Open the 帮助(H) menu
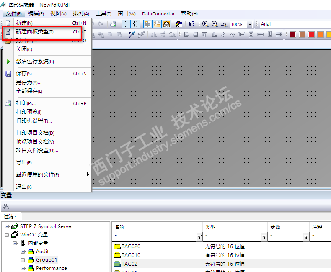The width and height of the screenshot is (331, 272). (189, 14)
